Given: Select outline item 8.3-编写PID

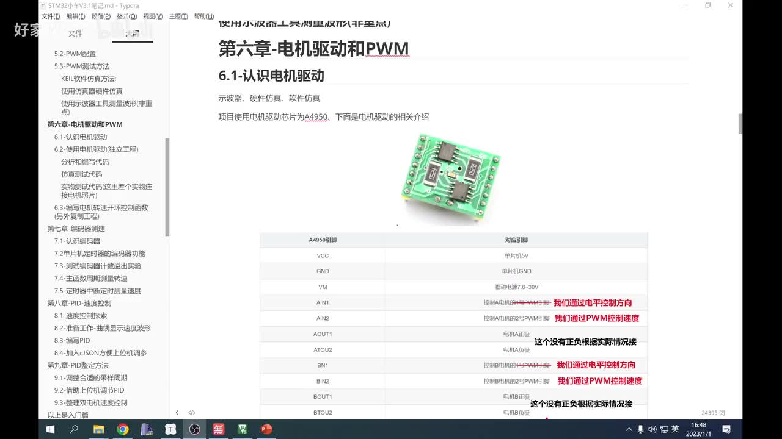Looking at the screenshot, I should click(72, 341).
